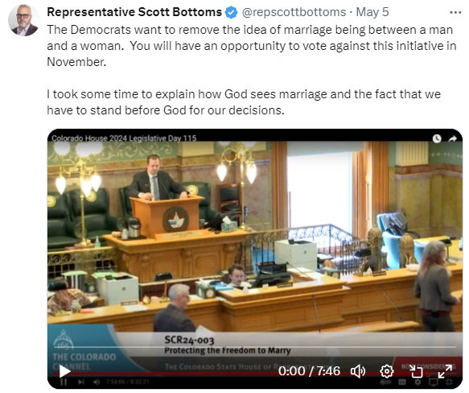Screen dimensions: 469x393
Task: Play the embedded tweet video
Action: click(x=64, y=372)
